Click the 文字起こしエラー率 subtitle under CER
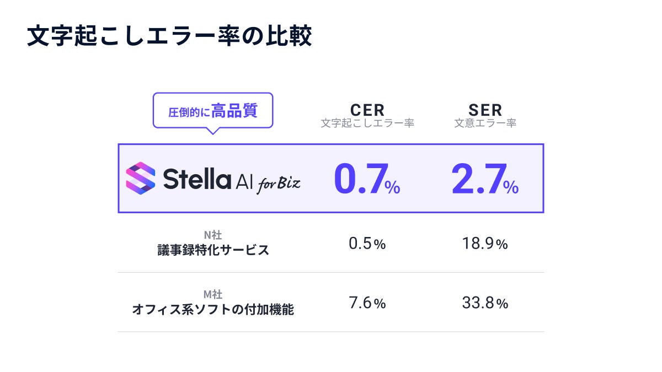Screen dimensions: 662x372 coord(367,123)
